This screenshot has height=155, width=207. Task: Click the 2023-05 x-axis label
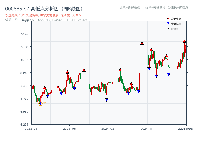(69, 128)
